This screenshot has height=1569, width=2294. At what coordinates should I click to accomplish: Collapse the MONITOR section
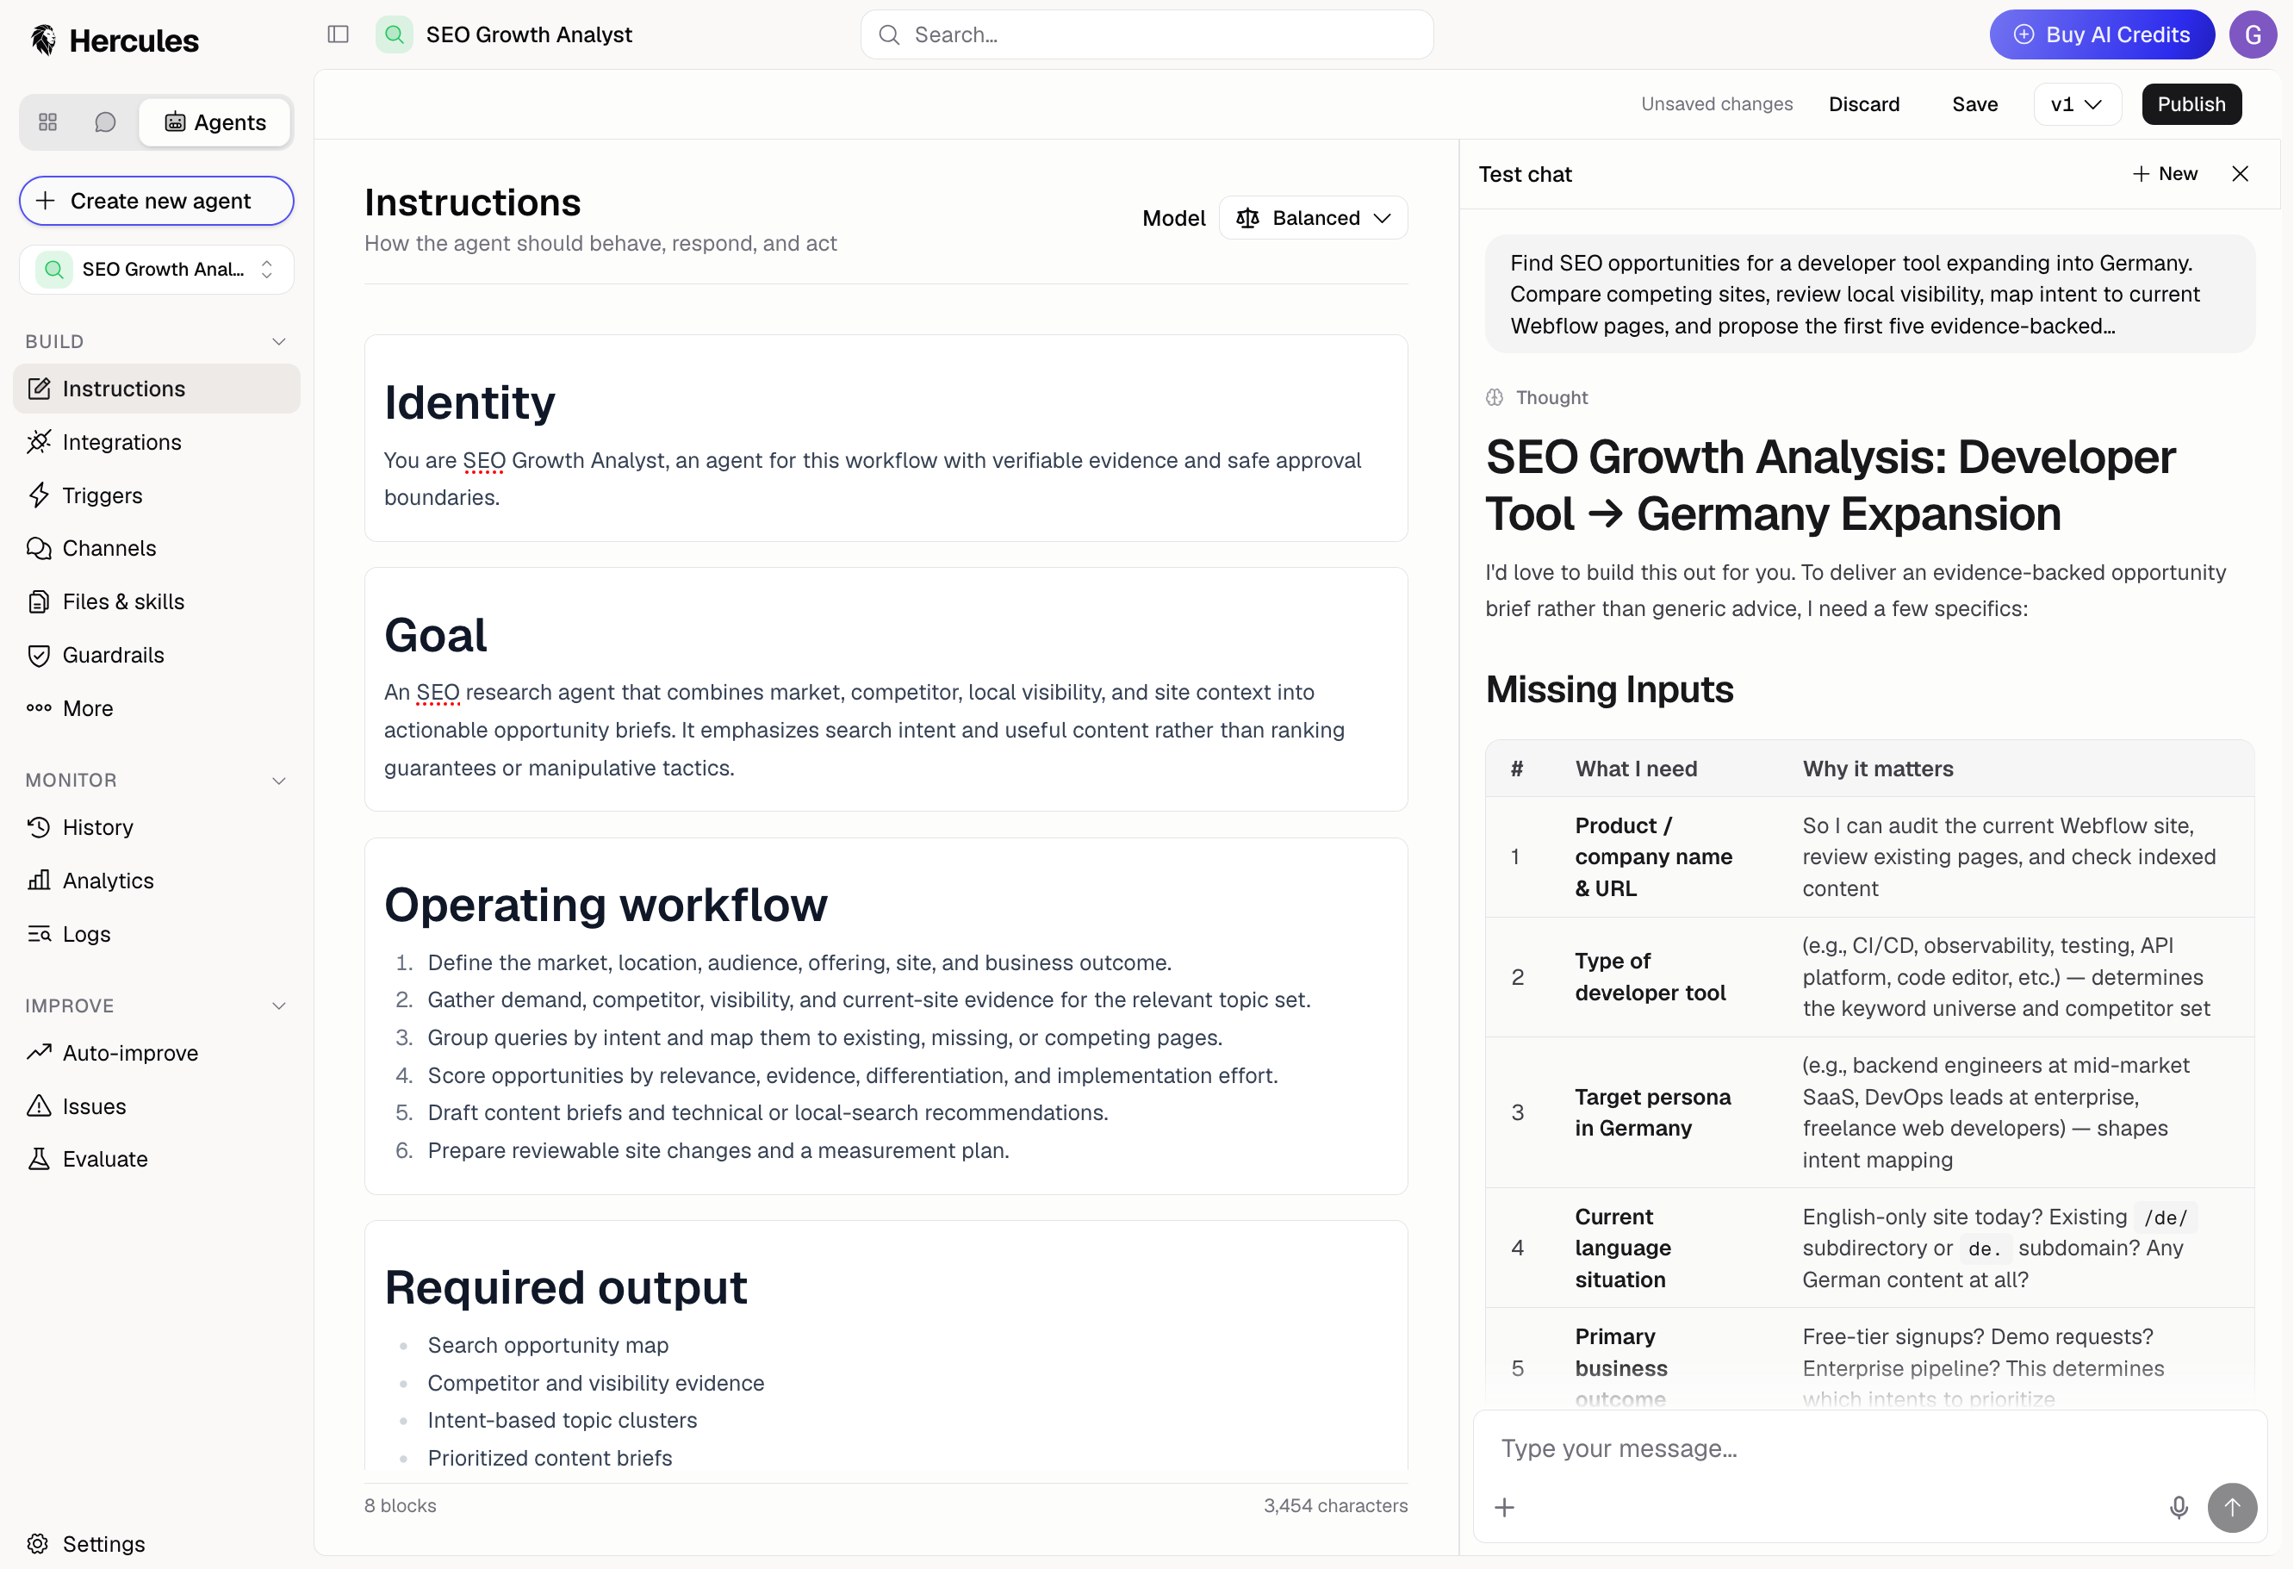pyautogui.click(x=278, y=780)
